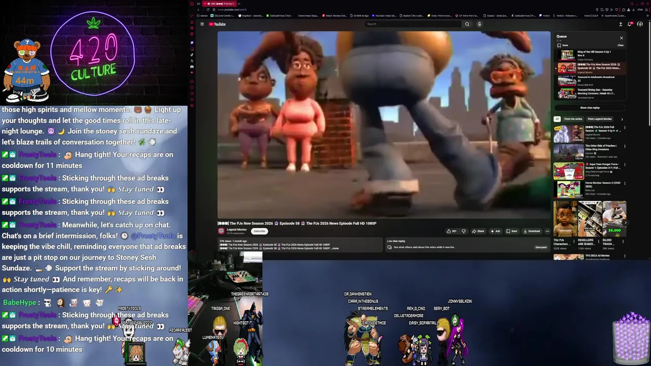Click the magnifier search button
The height and width of the screenshot is (366, 651).
pyautogui.click(x=467, y=24)
